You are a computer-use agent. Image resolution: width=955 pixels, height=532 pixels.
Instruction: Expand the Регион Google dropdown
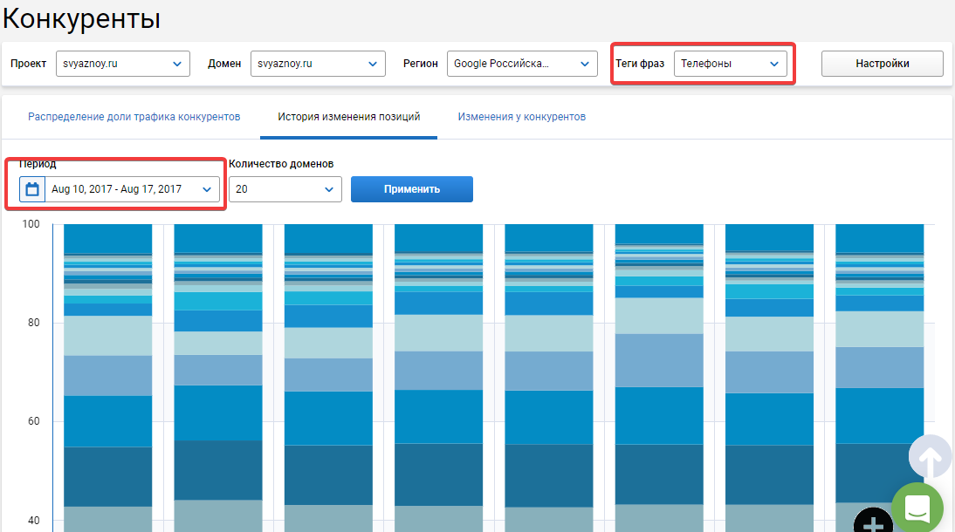click(522, 64)
